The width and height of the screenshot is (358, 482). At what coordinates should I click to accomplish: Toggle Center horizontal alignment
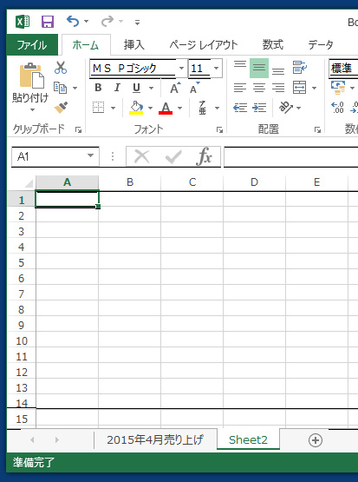[259, 88]
